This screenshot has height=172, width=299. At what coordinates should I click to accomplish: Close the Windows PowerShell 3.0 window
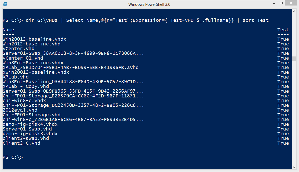pos(291,3)
